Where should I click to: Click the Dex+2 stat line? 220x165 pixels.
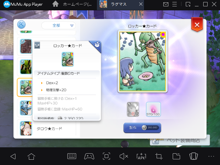52,83
